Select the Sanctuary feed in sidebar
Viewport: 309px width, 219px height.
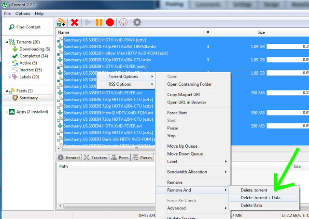click(x=28, y=98)
